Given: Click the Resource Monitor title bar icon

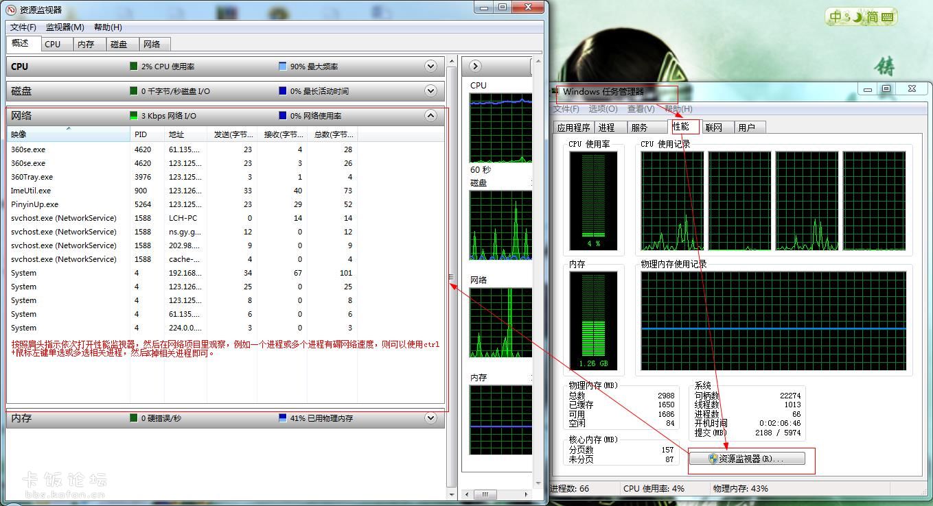Looking at the screenshot, I should 10,10.
